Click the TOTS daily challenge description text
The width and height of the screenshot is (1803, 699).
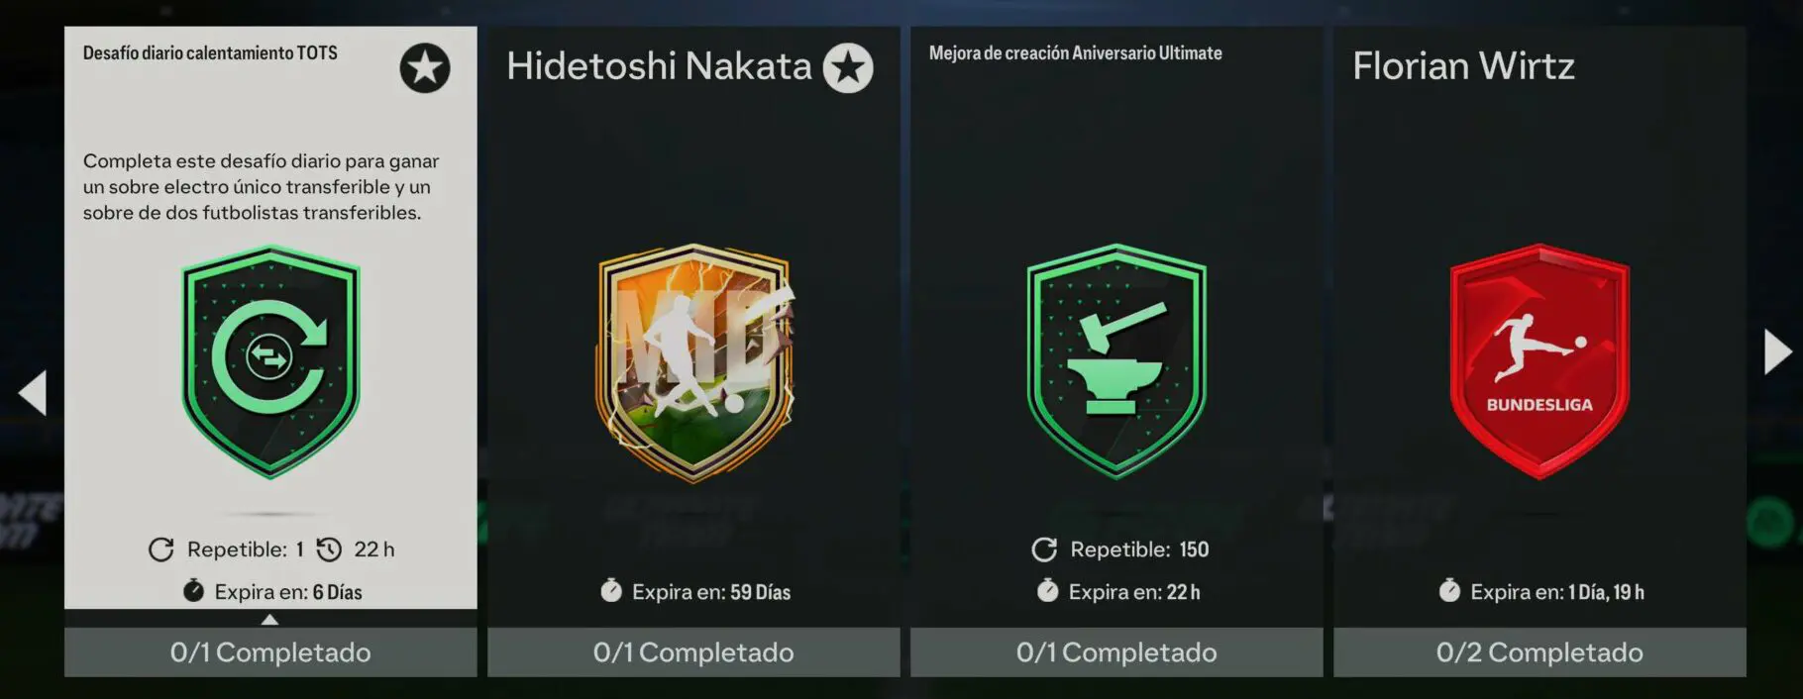[261, 186]
